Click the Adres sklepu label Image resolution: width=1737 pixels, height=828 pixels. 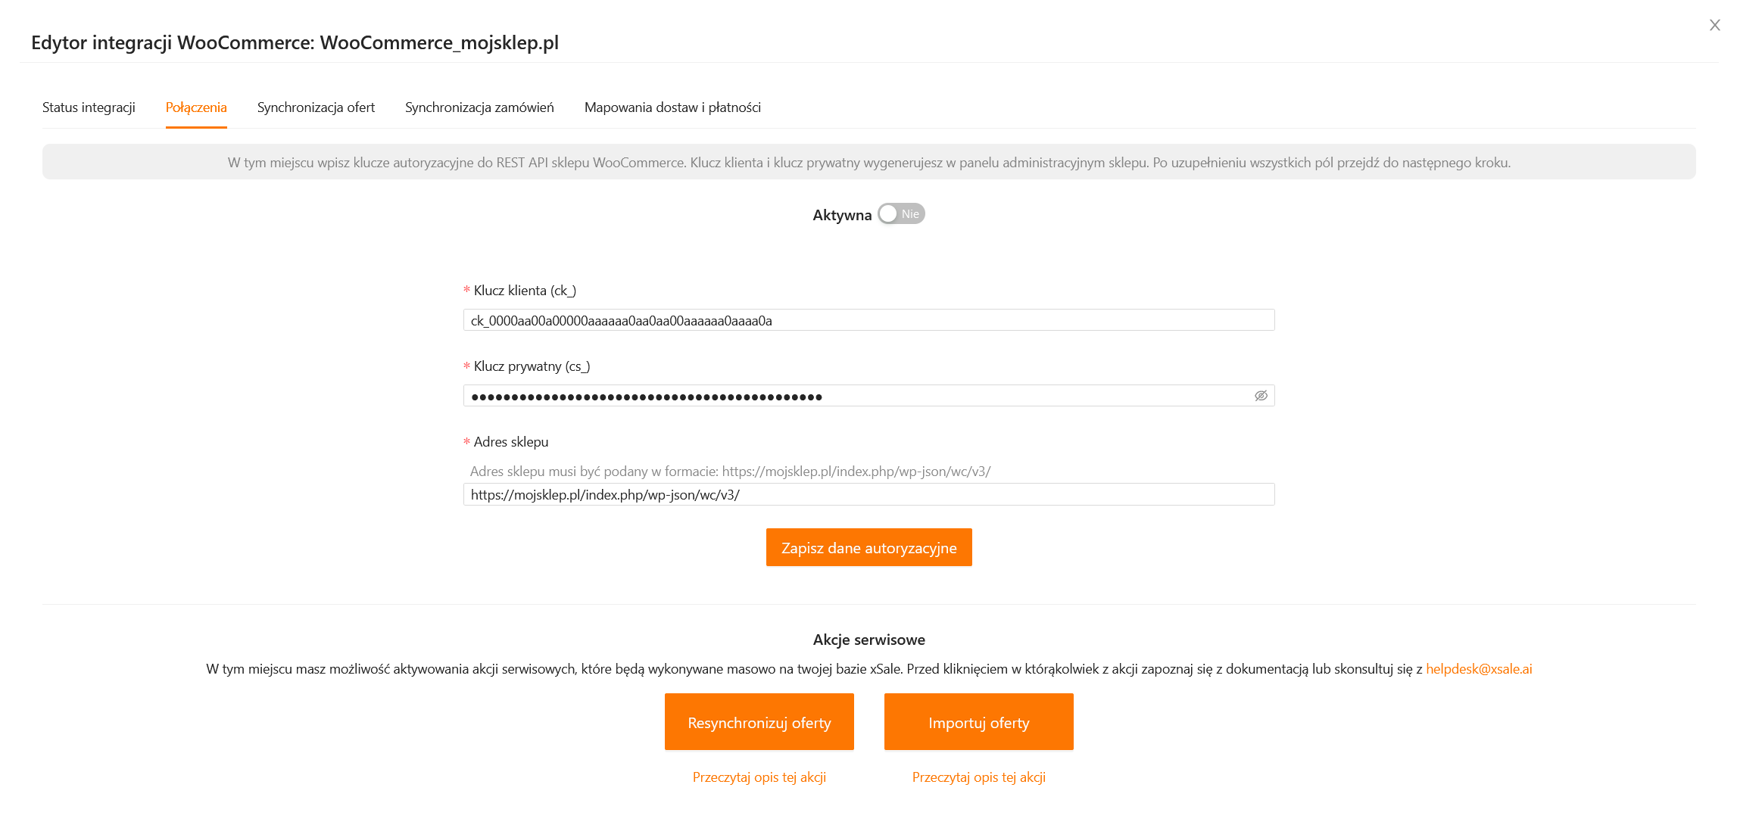tap(511, 442)
